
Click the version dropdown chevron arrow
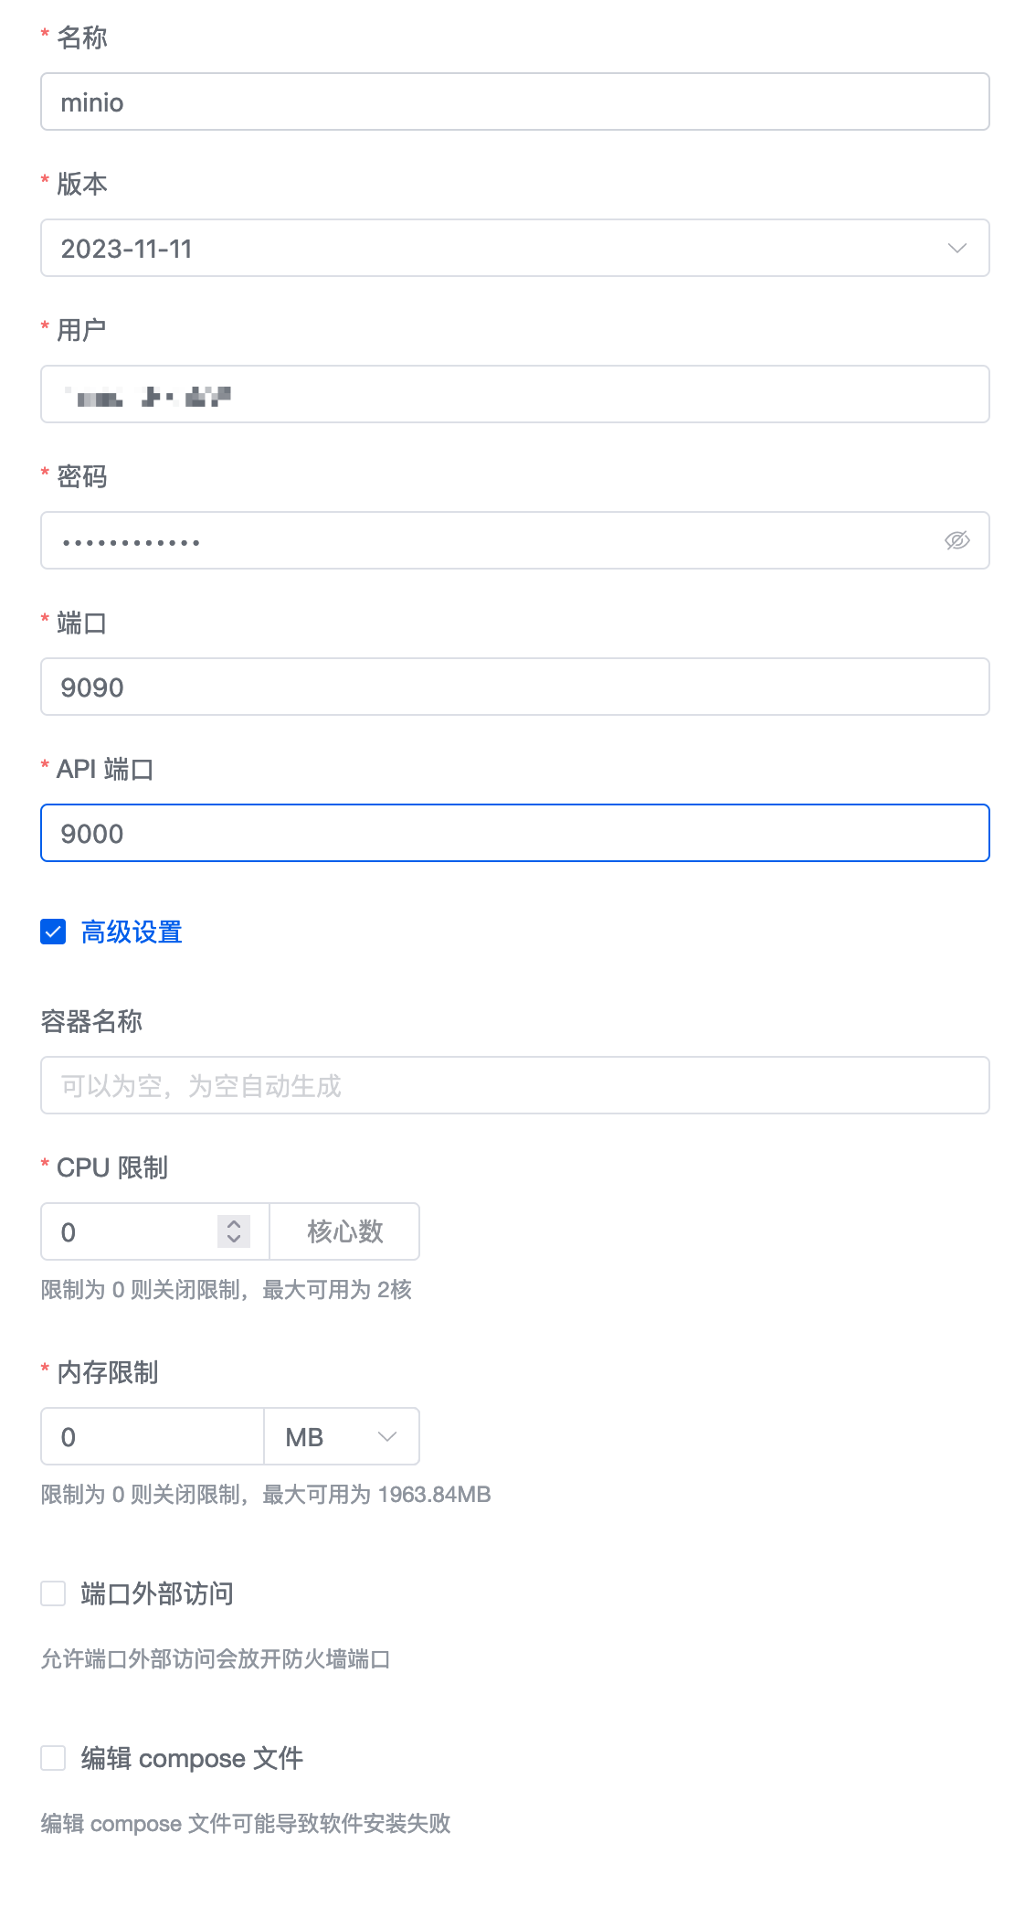956,248
